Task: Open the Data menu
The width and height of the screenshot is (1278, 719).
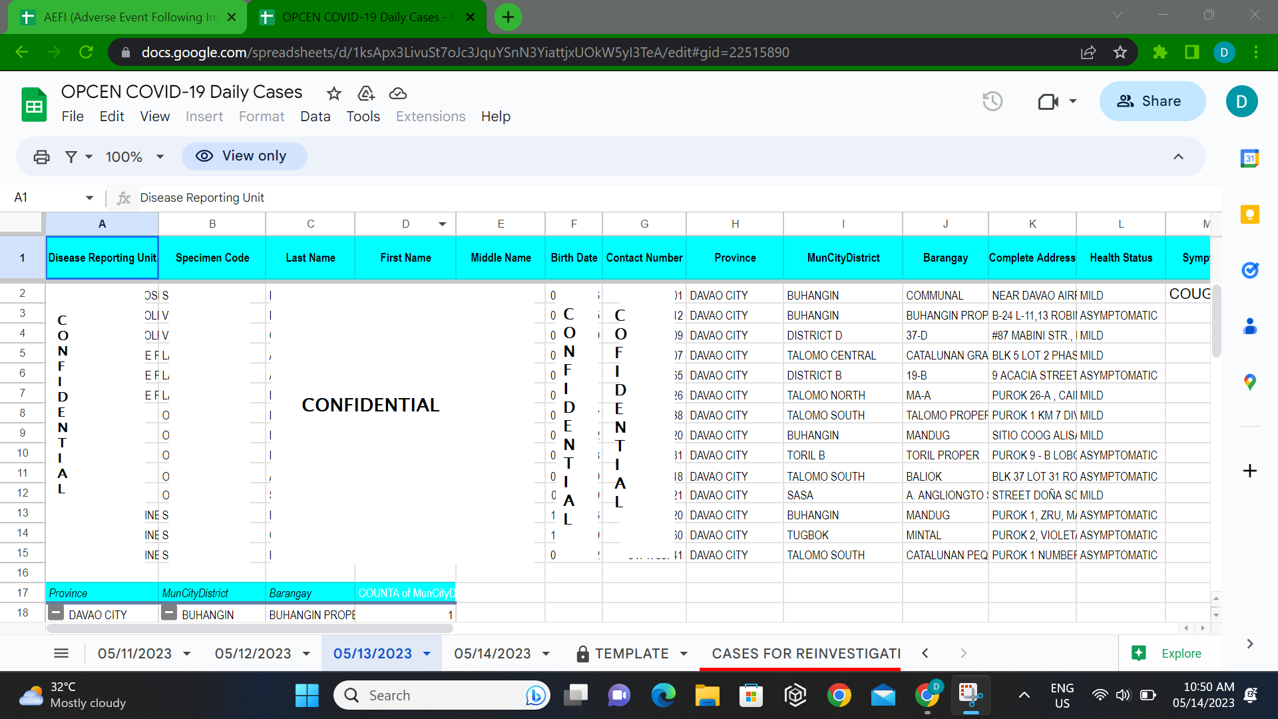Action: [315, 117]
